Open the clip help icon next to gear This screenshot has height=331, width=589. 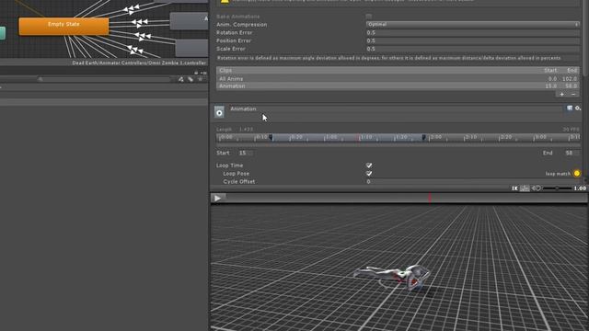(570, 108)
